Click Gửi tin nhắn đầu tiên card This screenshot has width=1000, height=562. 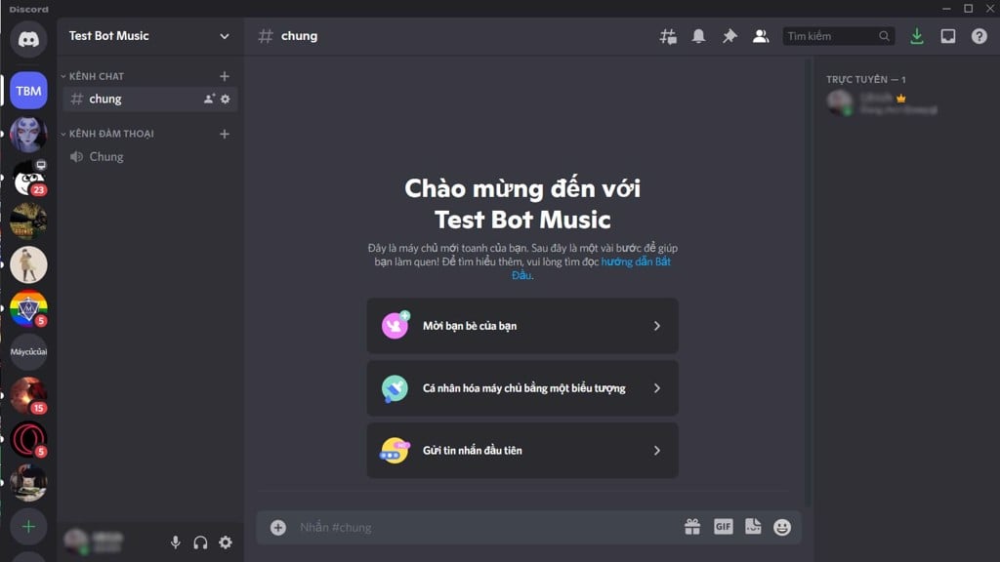click(522, 451)
